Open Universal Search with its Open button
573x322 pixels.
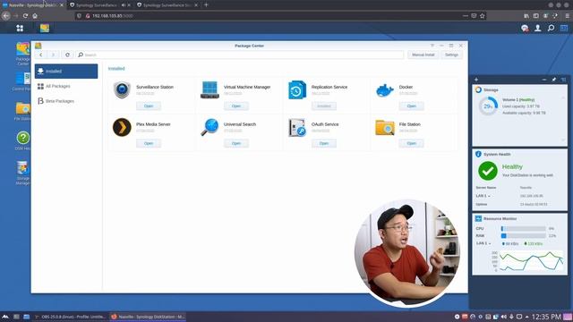tap(236, 143)
